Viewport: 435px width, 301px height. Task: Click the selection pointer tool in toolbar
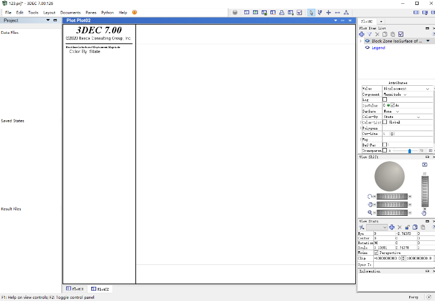pos(311,13)
